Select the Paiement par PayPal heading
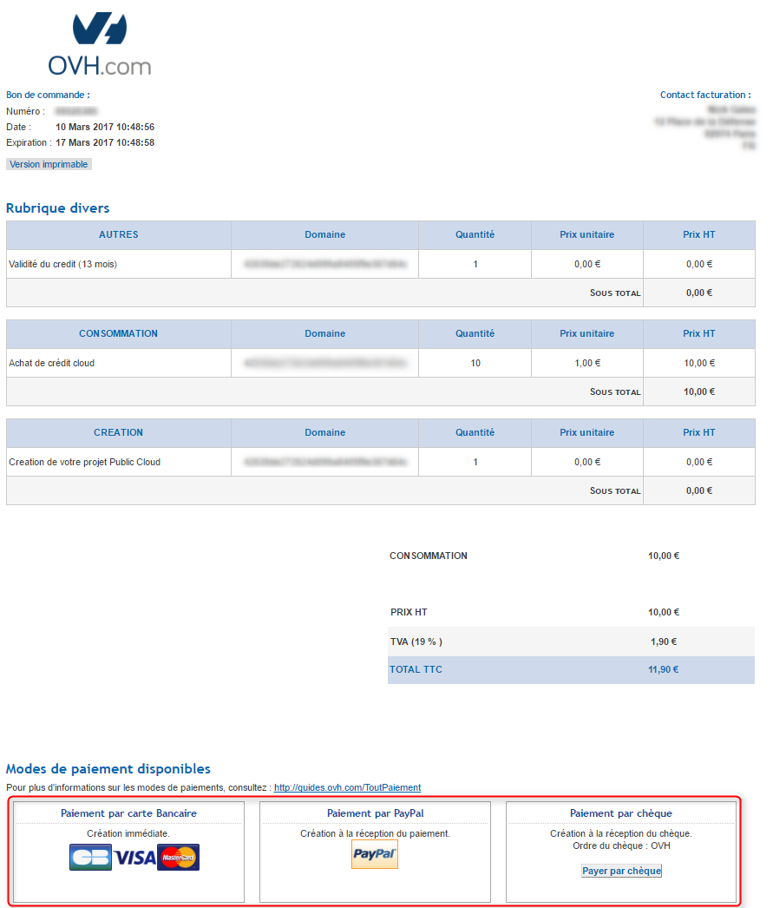This screenshot has height=908, width=773. pyautogui.click(x=375, y=813)
